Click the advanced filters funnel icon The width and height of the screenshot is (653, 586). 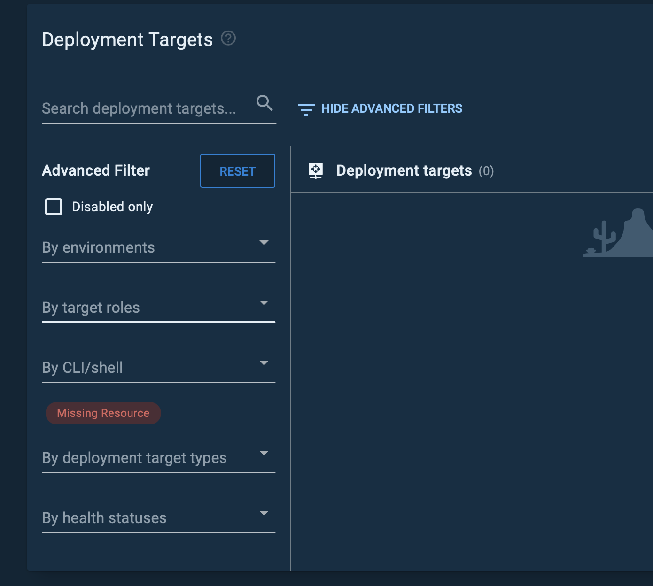pyautogui.click(x=306, y=108)
